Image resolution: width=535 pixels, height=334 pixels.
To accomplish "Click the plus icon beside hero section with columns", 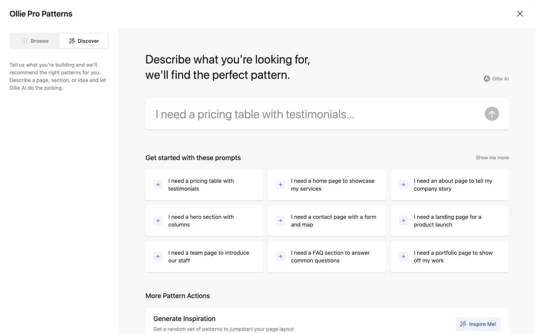I will [x=158, y=221].
